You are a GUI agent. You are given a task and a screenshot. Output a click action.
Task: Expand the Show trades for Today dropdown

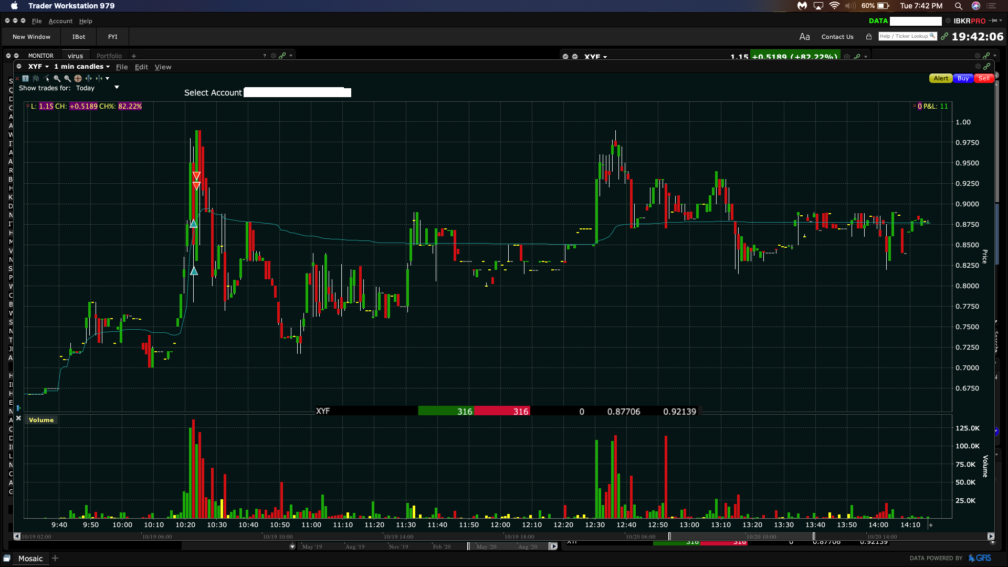pyautogui.click(x=117, y=87)
